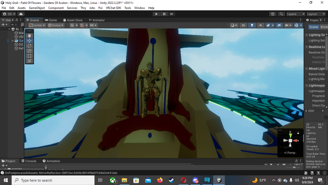Expand the Gar object in Hierarchy
328x185 pixels.
pos(12,41)
